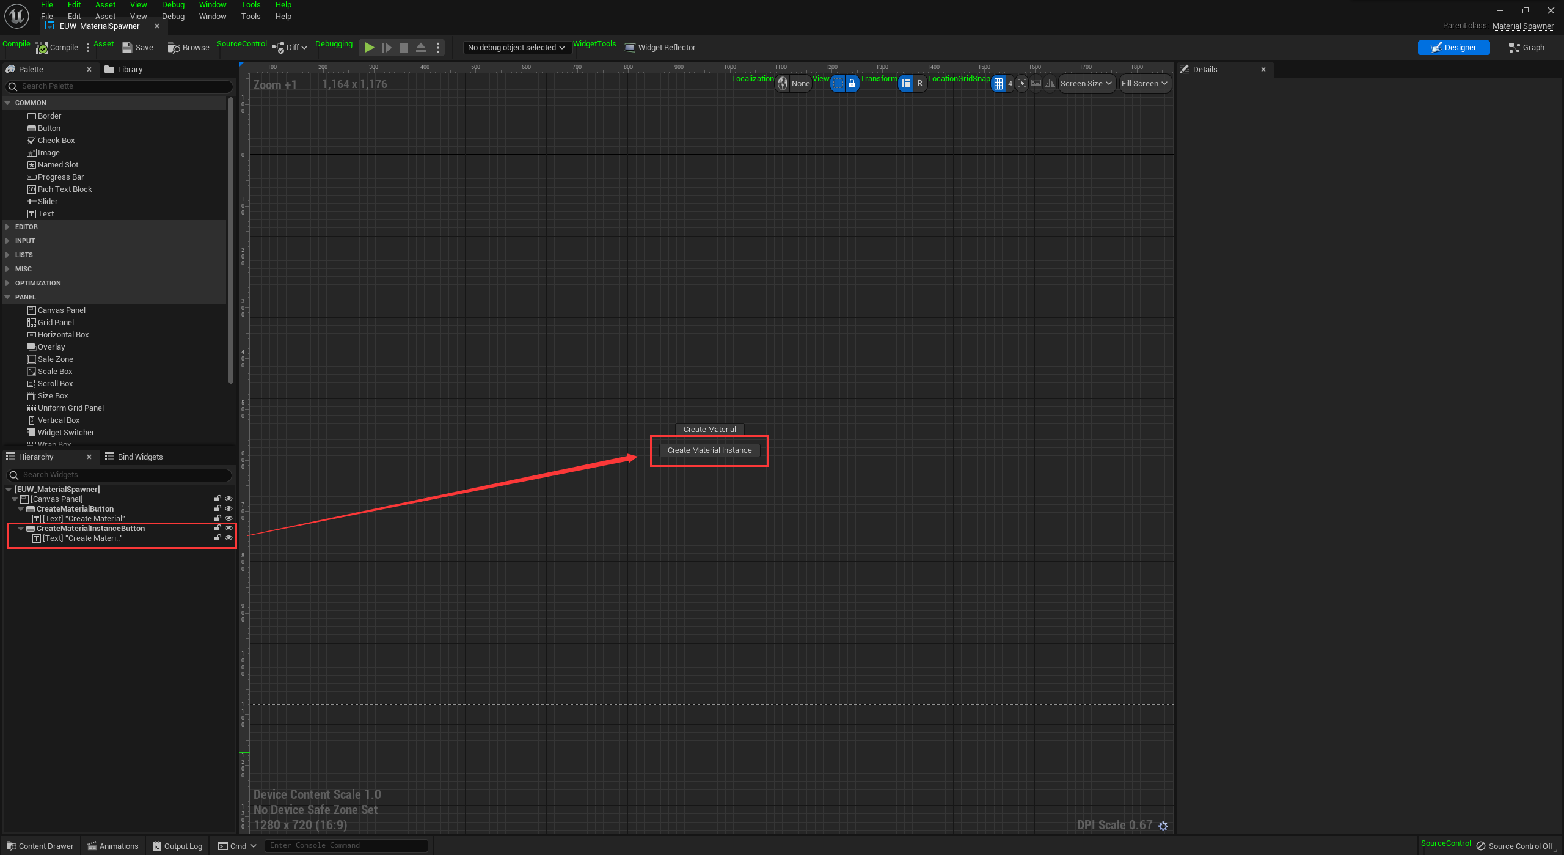The image size is (1564, 855).
Task: Open DPI Scale settings gear
Action: coord(1163,826)
